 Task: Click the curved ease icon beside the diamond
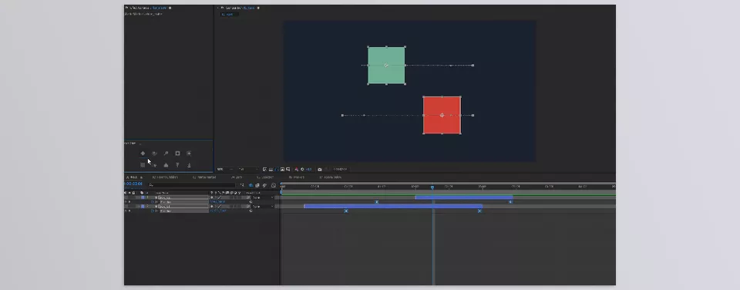(154, 153)
